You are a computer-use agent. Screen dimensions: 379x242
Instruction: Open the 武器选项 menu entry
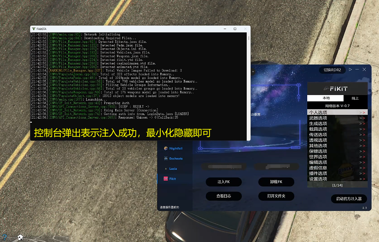click(337, 118)
